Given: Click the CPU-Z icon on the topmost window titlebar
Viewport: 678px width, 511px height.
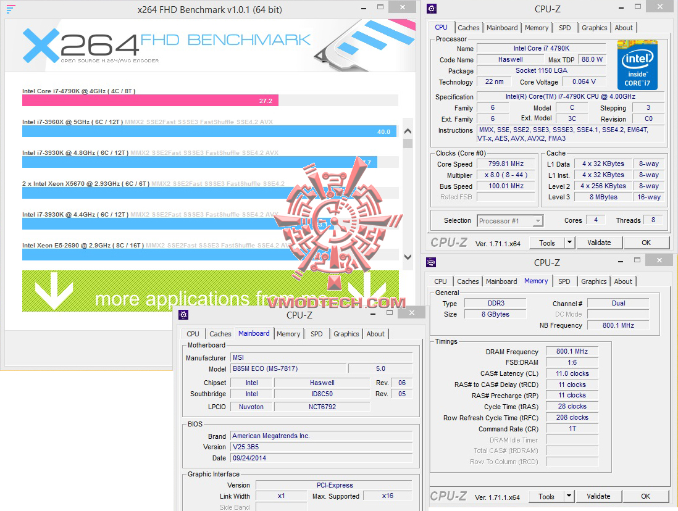Looking at the screenshot, I should click(431, 8).
